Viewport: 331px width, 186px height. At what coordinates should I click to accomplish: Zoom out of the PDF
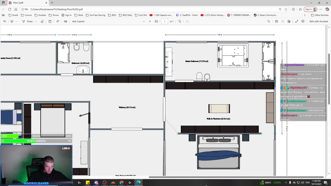click(x=144, y=21)
